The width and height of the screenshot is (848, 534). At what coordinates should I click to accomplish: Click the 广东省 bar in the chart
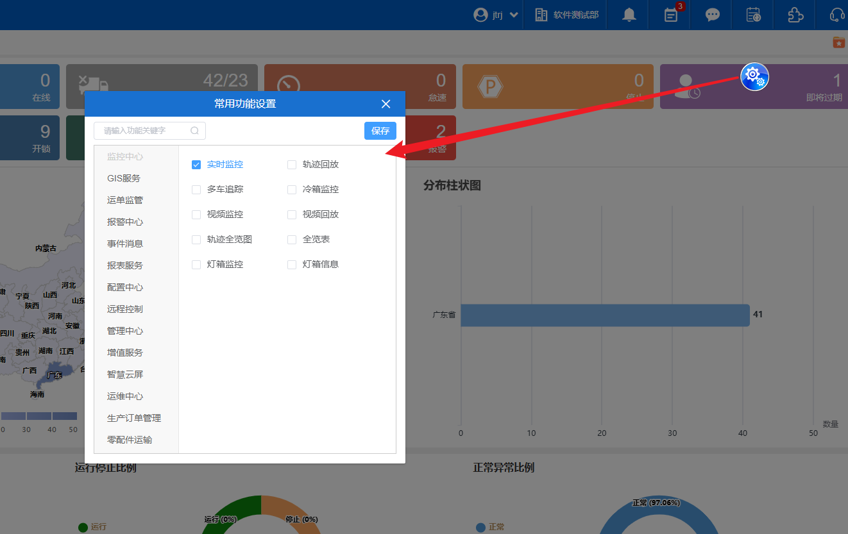[604, 315]
